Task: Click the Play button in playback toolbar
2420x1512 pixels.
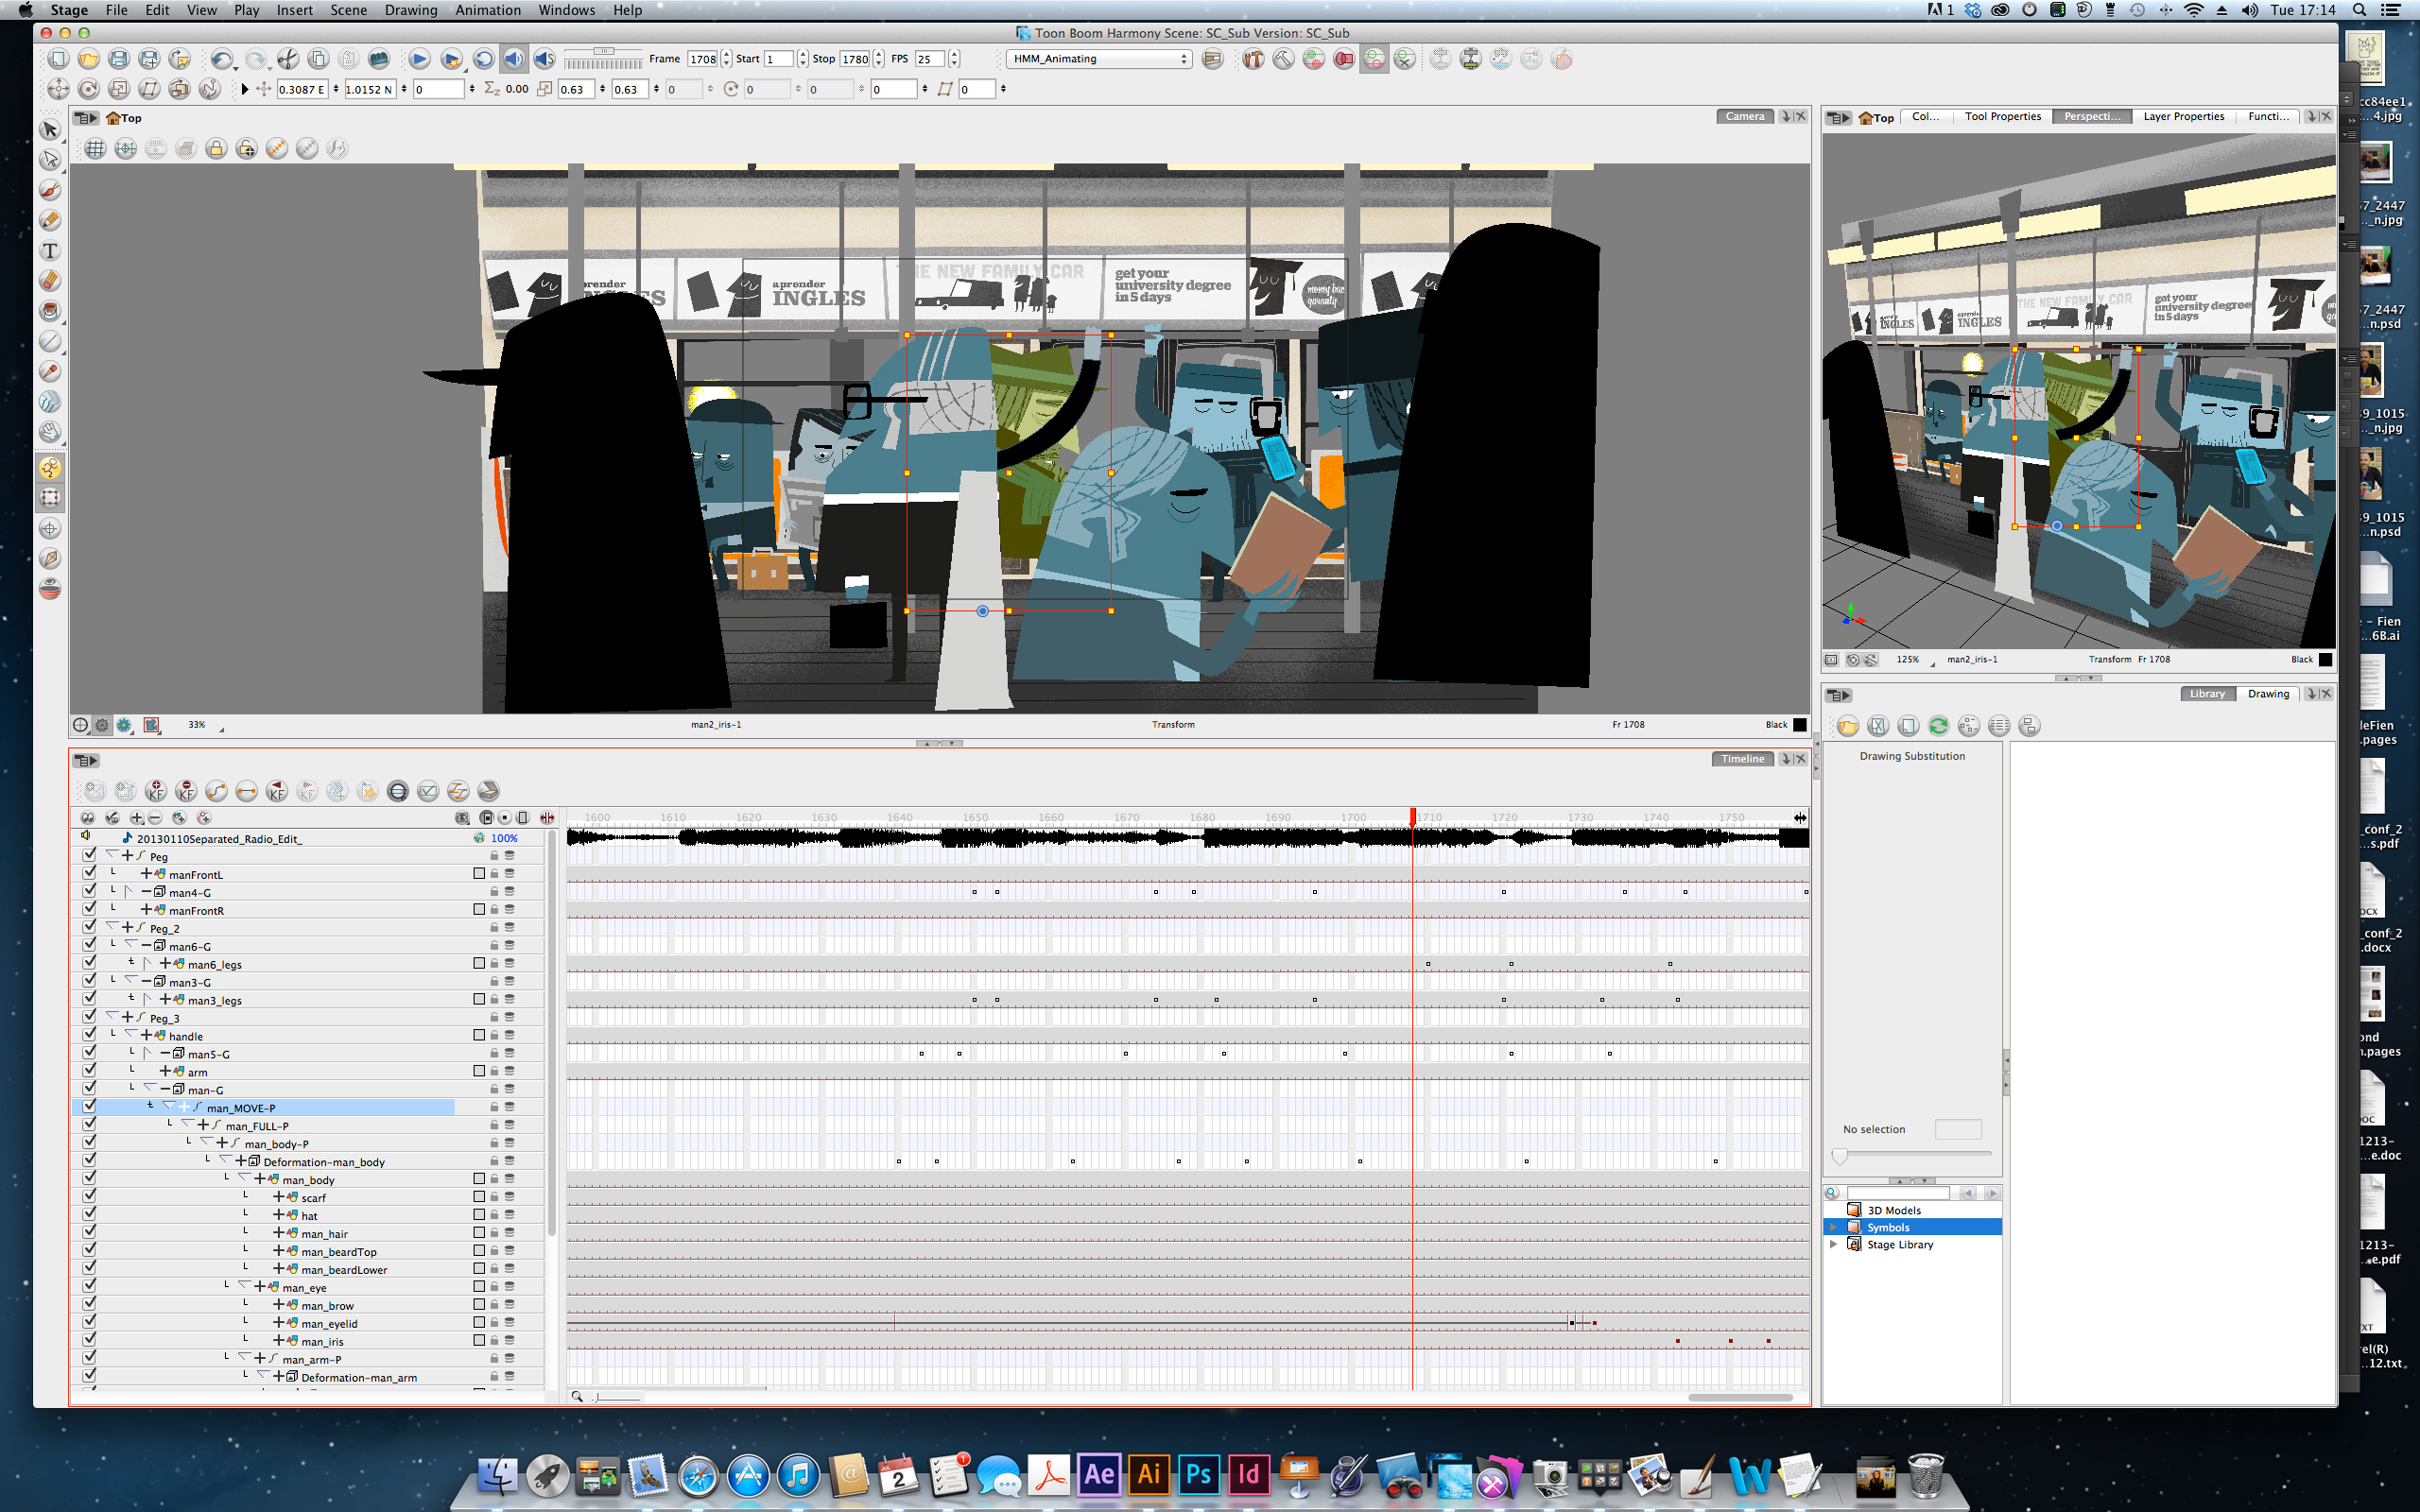Action: [419, 59]
